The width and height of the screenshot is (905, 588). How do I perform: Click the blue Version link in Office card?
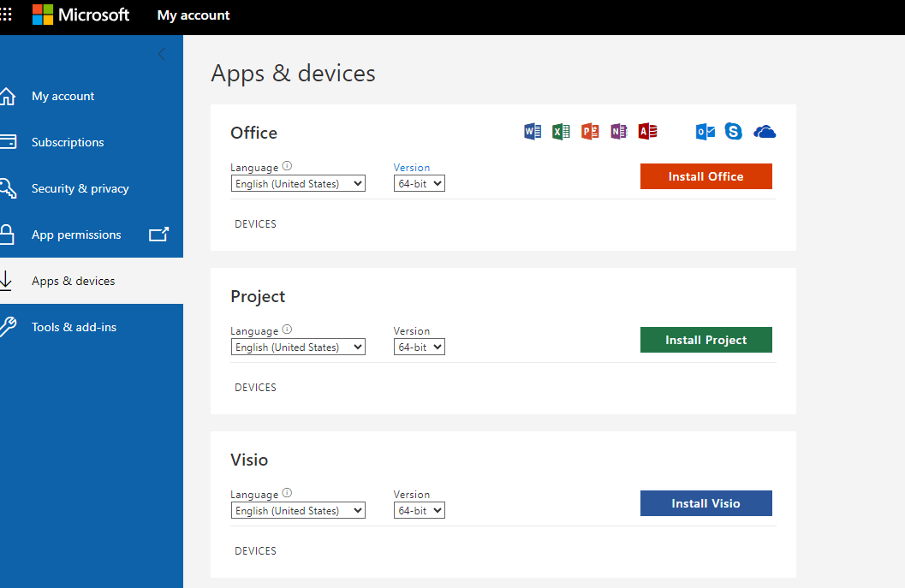(x=412, y=168)
